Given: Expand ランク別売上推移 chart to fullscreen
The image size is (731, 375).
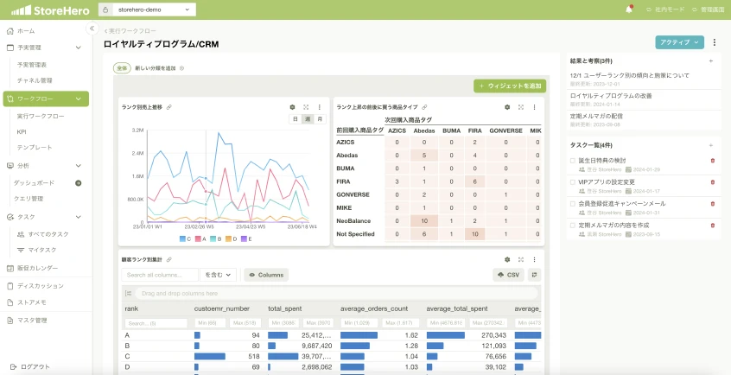Looking at the screenshot, I should [306, 106].
